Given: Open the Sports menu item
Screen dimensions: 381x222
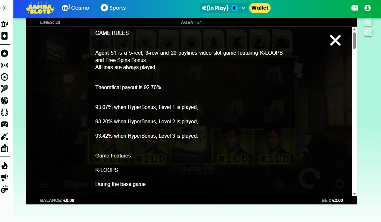Looking at the screenshot, I should [x=113, y=8].
